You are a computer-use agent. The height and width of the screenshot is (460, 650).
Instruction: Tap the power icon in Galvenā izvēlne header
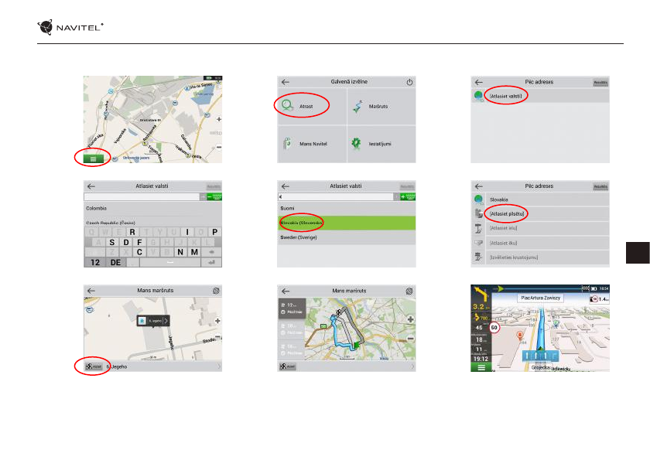point(409,82)
